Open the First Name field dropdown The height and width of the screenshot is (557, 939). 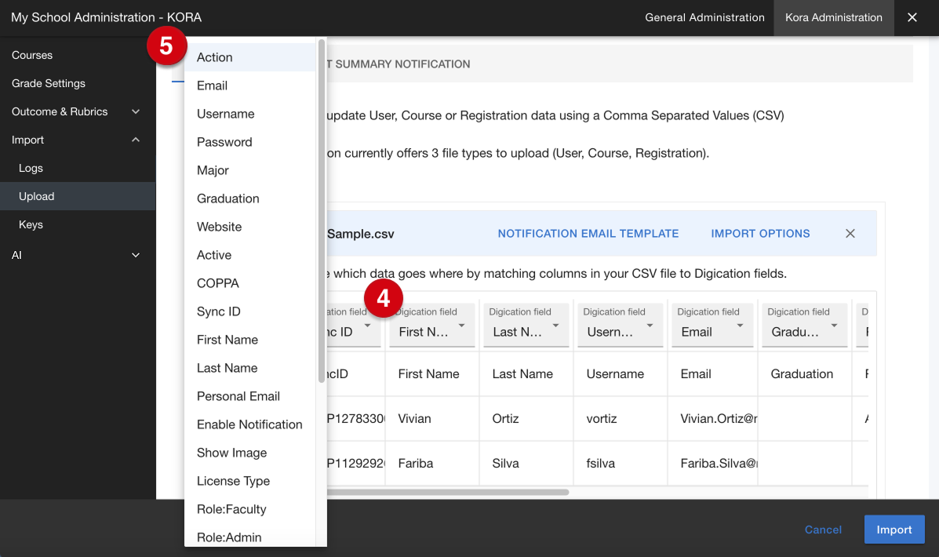click(x=431, y=326)
